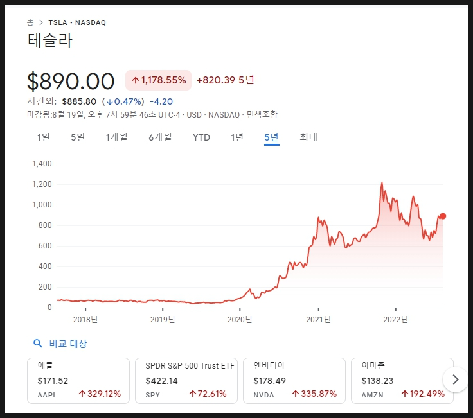Click the $890.00 price text
This screenshot has width=473, height=418.
click(71, 82)
